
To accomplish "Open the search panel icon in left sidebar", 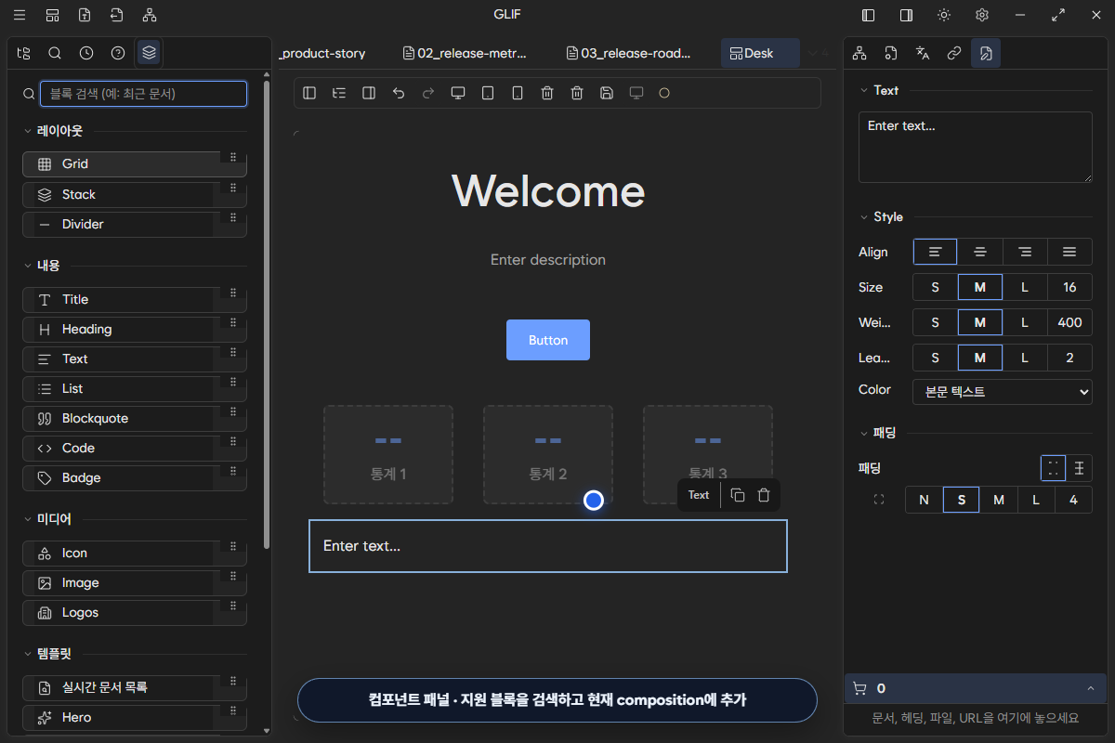I will coord(55,53).
